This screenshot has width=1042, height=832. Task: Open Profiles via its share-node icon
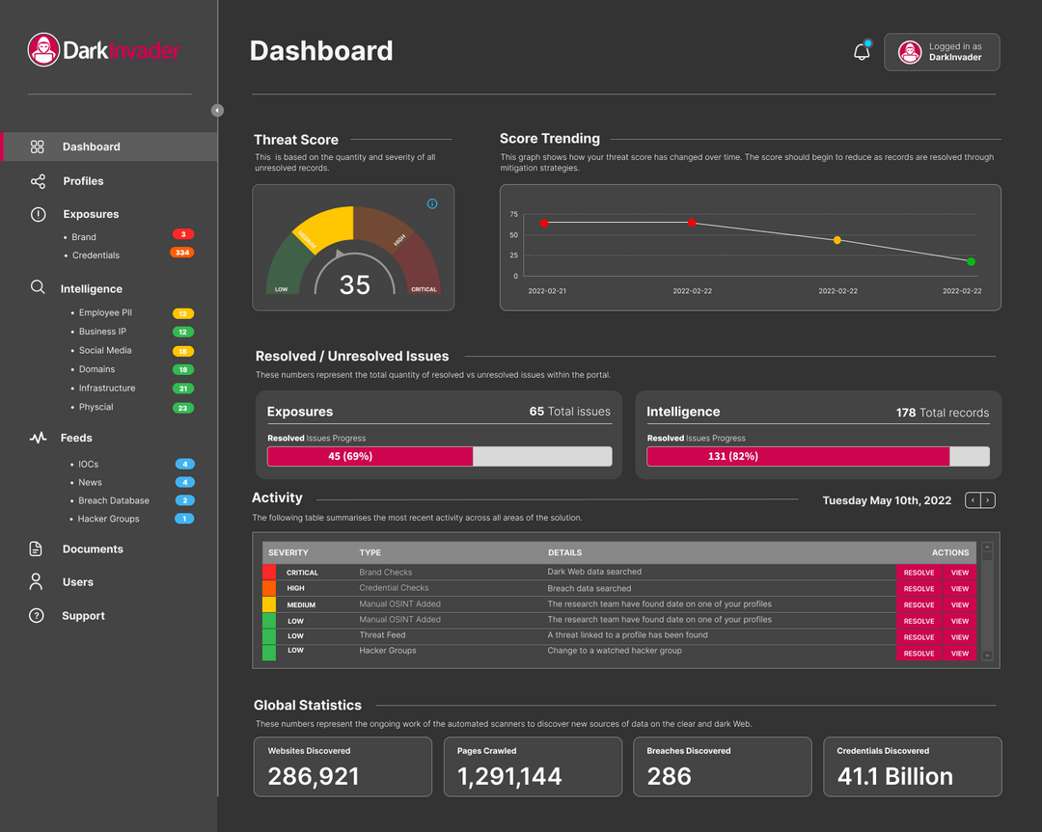point(38,181)
